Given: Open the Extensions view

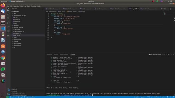Looking at the screenshot, I should click(8, 27).
